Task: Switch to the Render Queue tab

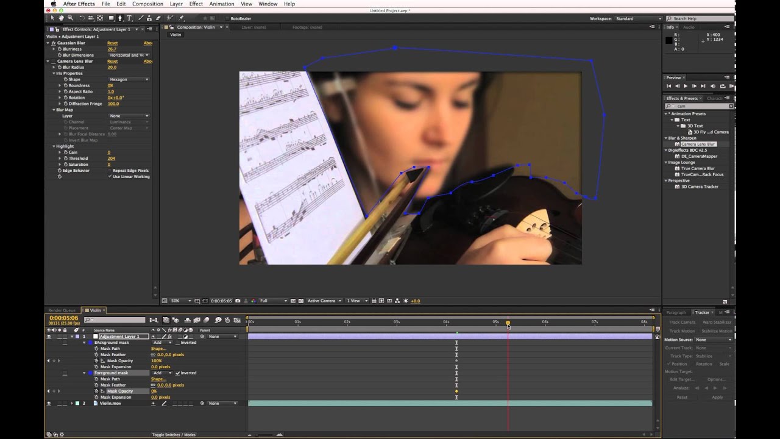Action: pos(62,310)
